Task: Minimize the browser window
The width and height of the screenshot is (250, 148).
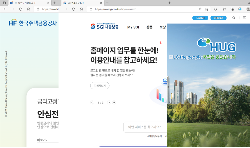Action: pos(241,3)
